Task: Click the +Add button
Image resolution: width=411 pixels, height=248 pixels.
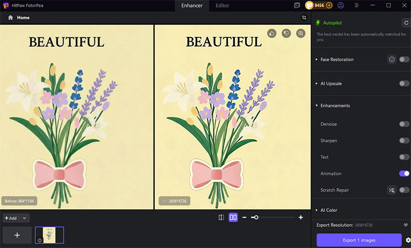Action: click(11, 218)
